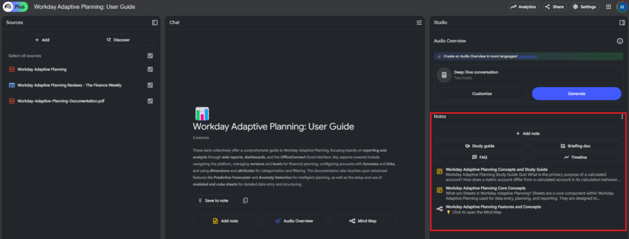The image size is (629, 239).
Task: Toggle Select all sources checkbox
Action: click(x=150, y=56)
